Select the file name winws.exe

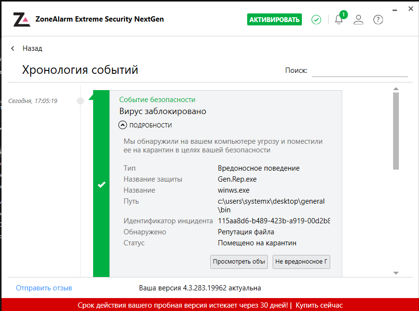(x=234, y=190)
